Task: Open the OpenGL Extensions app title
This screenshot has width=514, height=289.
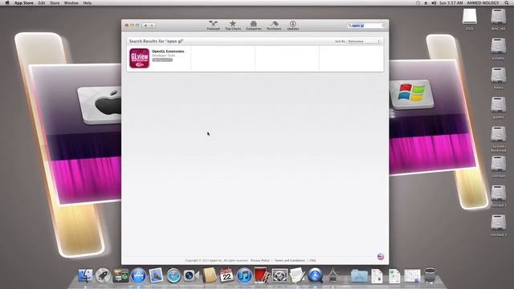Action: [x=168, y=51]
